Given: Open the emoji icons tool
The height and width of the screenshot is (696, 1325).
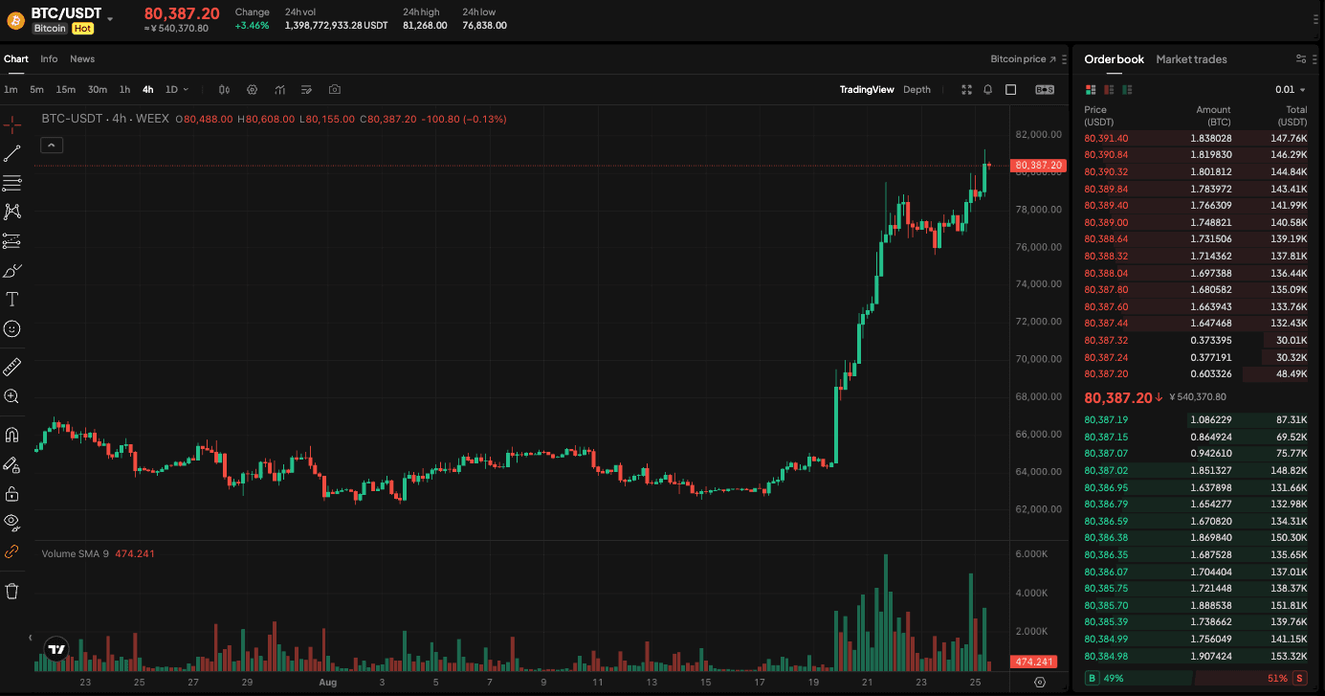Looking at the screenshot, I should pyautogui.click(x=12, y=328).
